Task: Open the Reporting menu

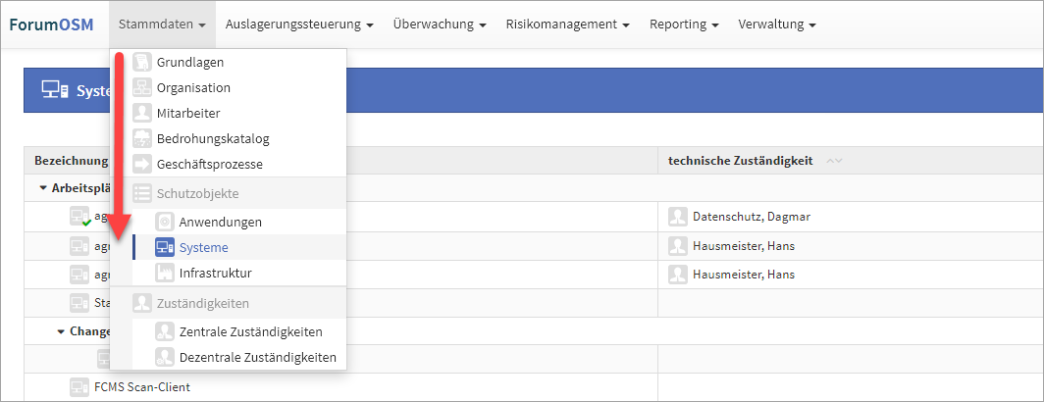Action: [x=684, y=24]
